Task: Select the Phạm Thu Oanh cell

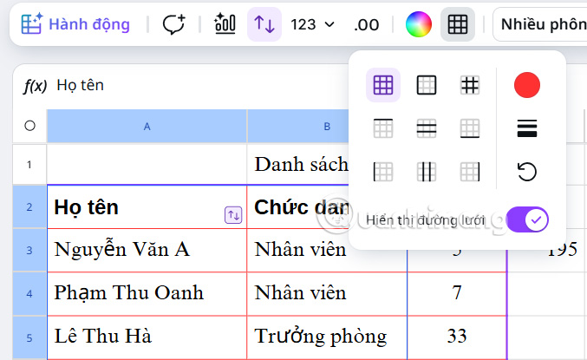Action: point(147,294)
